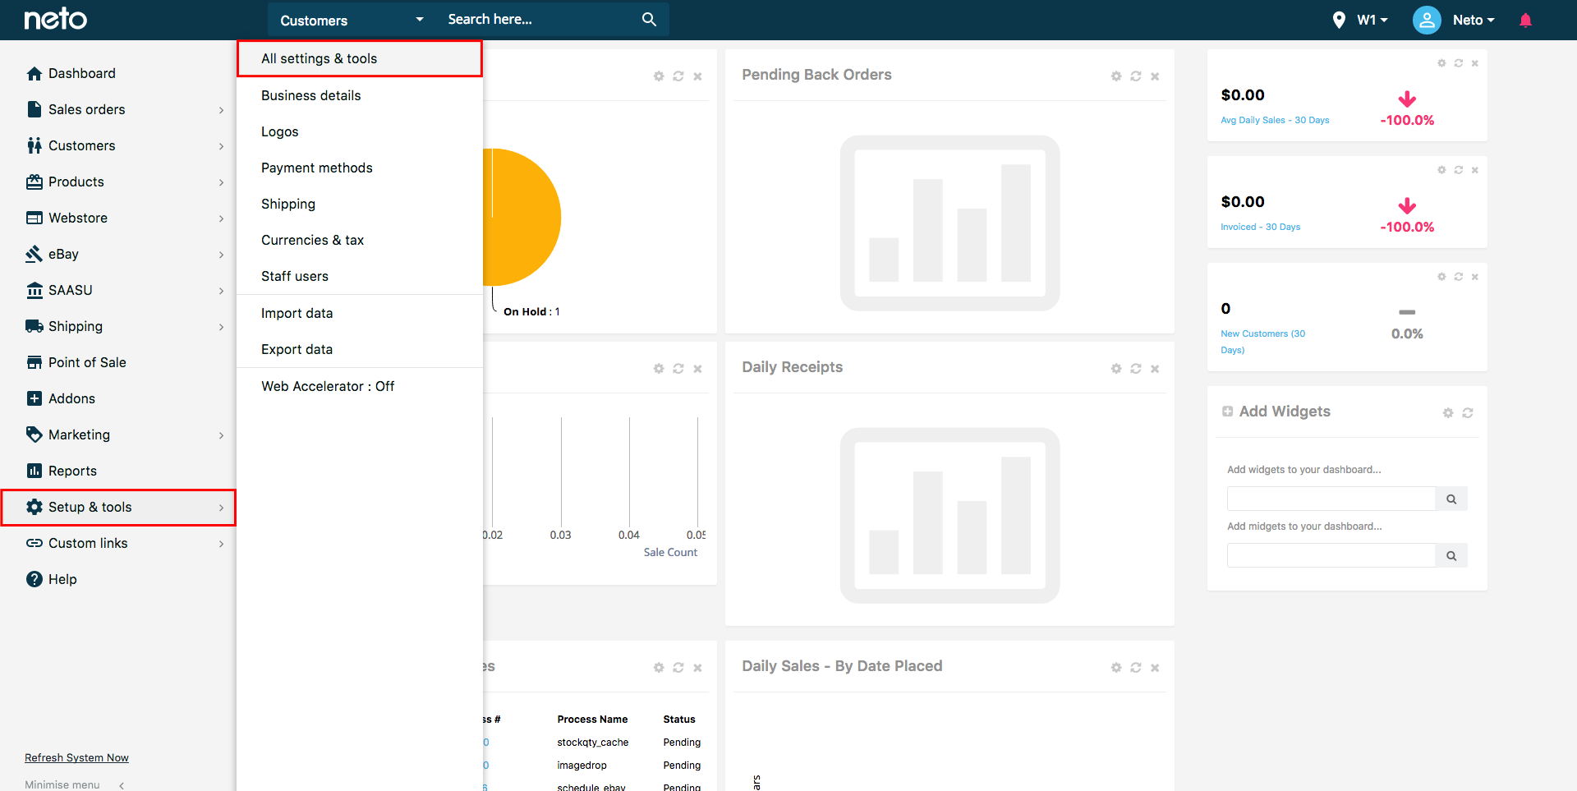Screen dimensions: 1577x791
Task: Click the Help question mark icon
Action: pos(34,579)
